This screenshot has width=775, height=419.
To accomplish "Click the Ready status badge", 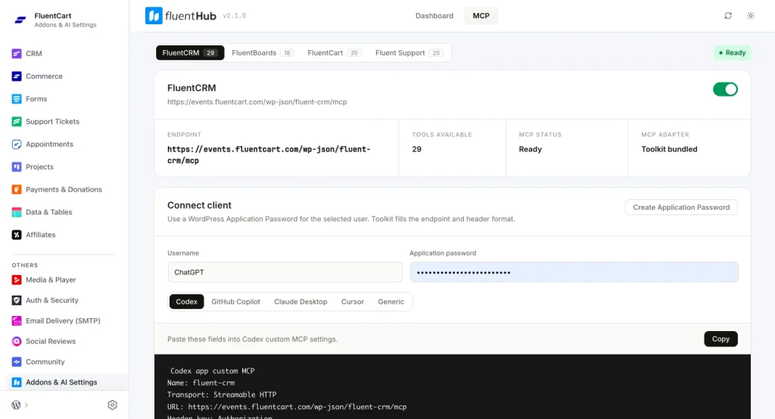I will pos(732,53).
